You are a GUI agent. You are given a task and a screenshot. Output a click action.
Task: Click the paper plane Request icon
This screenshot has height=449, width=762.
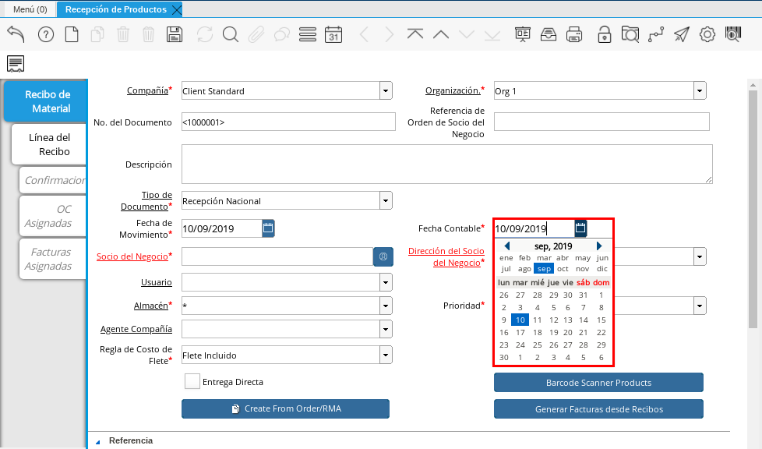tap(681, 34)
